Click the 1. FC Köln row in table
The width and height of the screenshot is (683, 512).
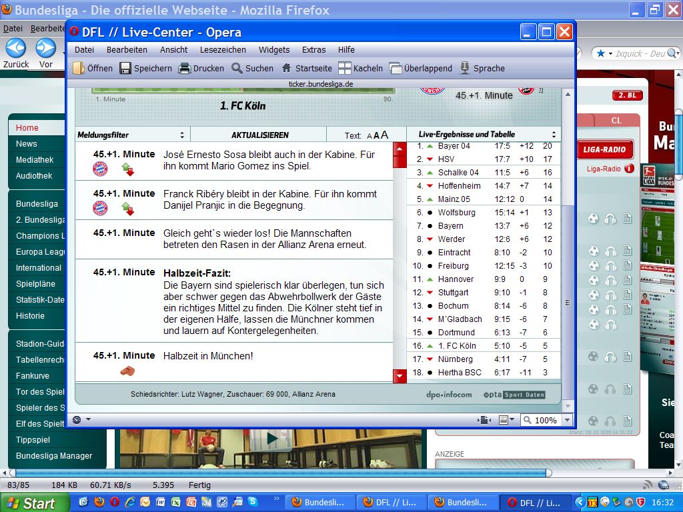484,346
